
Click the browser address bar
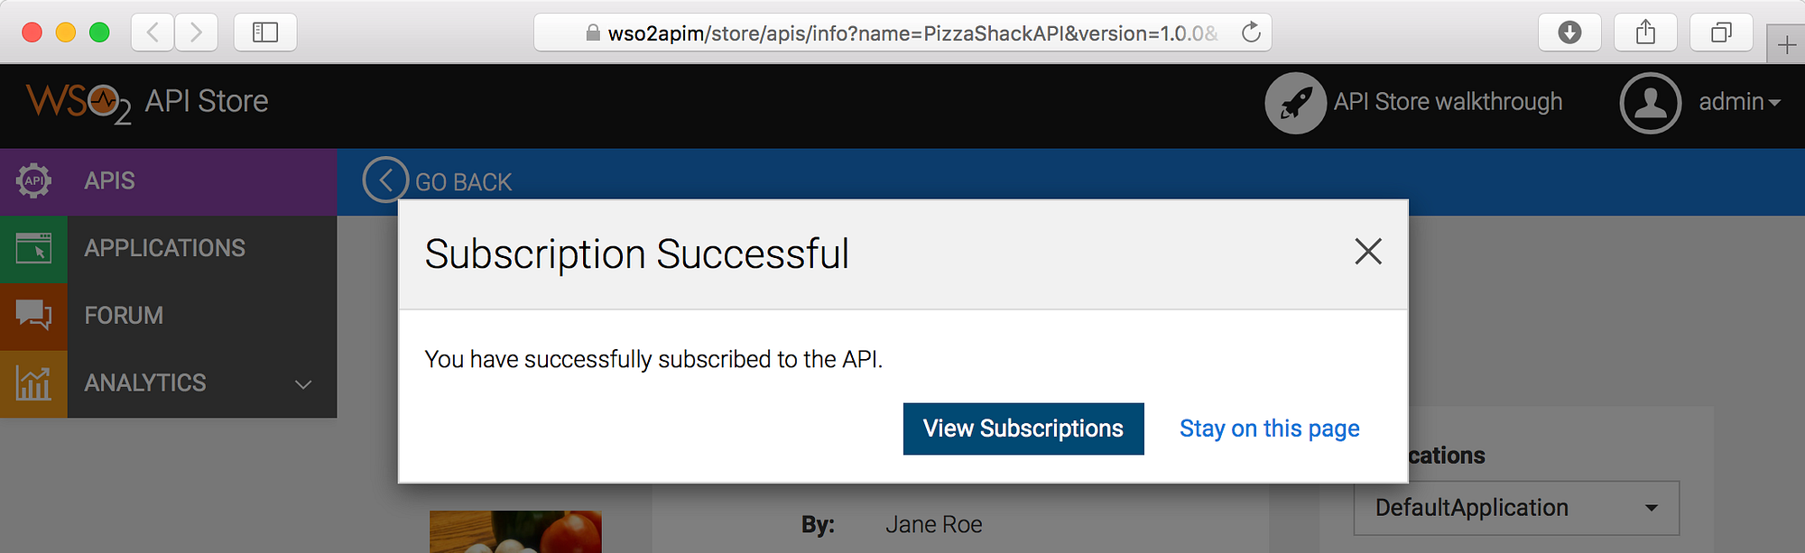(x=902, y=32)
